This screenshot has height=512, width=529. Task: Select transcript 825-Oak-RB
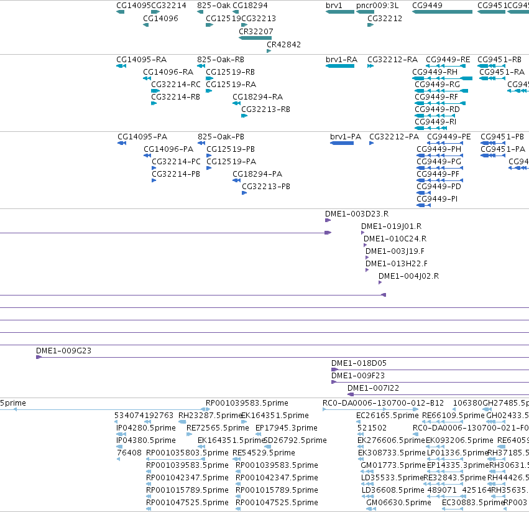[x=221, y=60]
